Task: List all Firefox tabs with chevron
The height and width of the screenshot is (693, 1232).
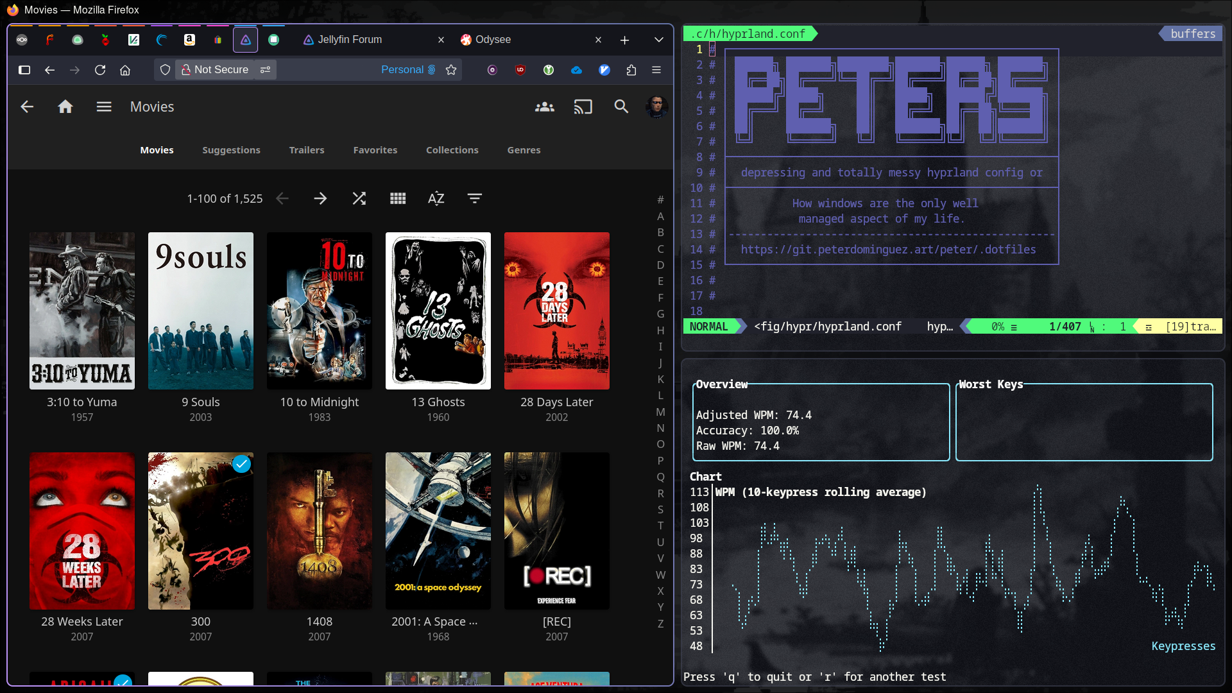Action: pyautogui.click(x=659, y=40)
